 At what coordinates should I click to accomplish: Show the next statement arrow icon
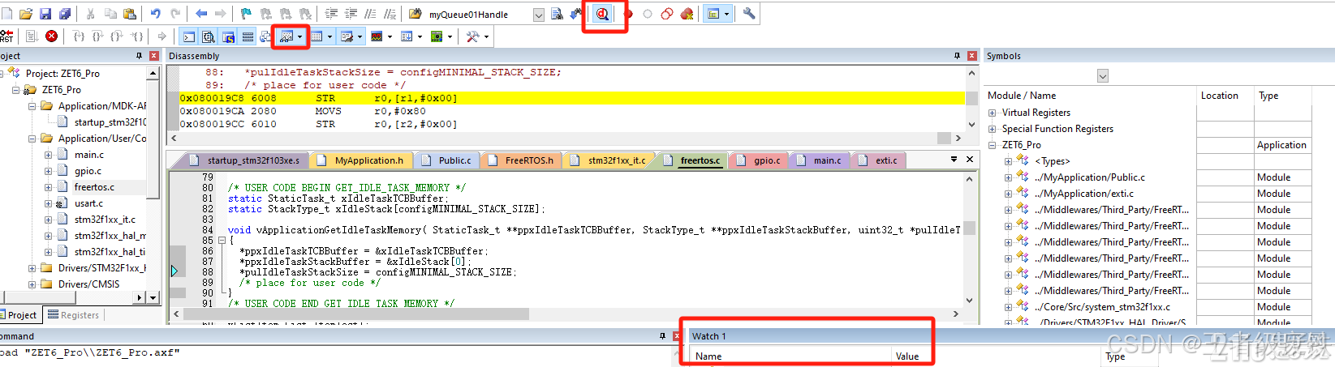click(x=162, y=36)
